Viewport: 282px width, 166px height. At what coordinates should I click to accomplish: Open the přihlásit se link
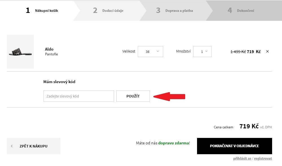[x=242, y=158]
